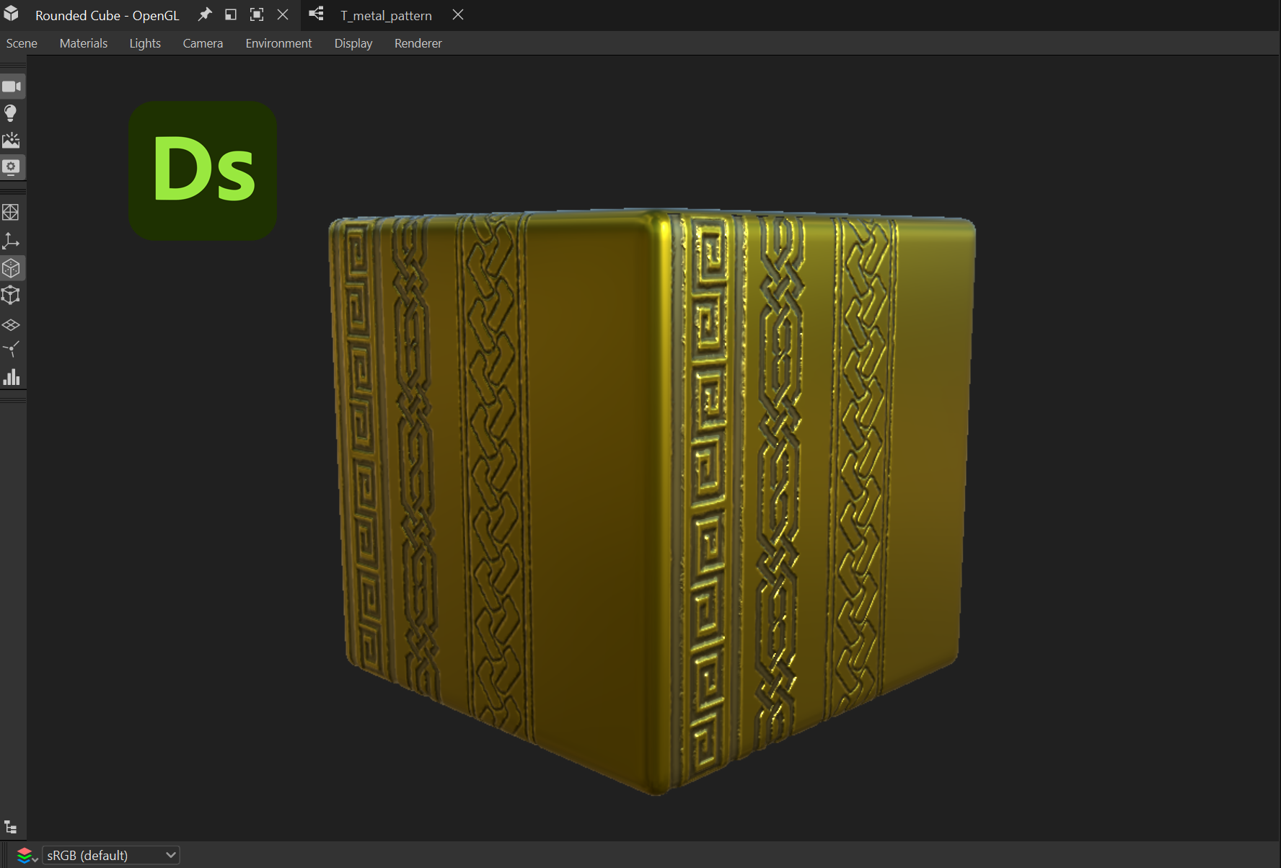Maximize the 3D view with fullscreen icon

point(257,14)
